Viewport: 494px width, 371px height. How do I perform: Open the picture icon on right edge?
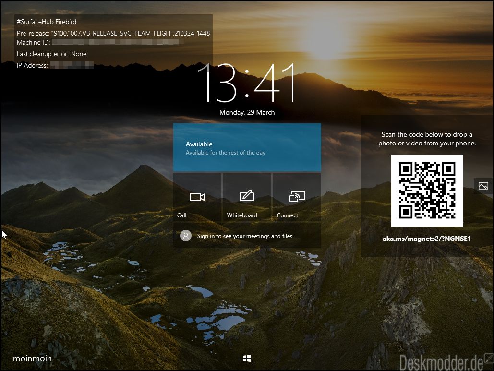[x=483, y=185]
